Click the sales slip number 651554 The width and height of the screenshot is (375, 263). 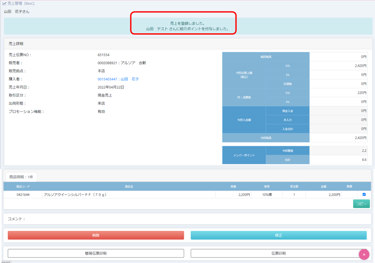tap(103, 55)
